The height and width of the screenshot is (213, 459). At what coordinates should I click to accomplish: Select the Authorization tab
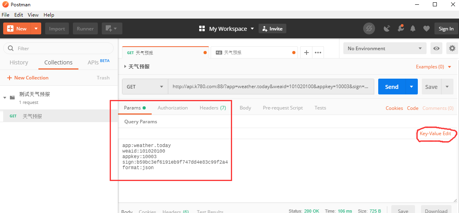coord(173,108)
